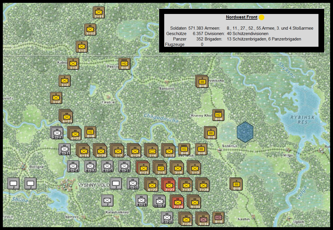Click the Uglich town label
This screenshot has height=230, width=333.
(x=298, y=222)
